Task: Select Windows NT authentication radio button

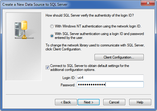Action: pyautogui.click(x=52, y=26)
